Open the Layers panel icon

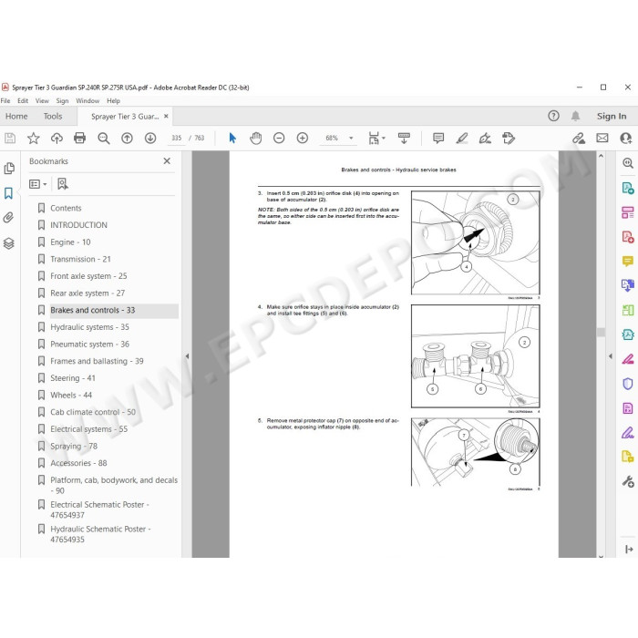point(9,243)
